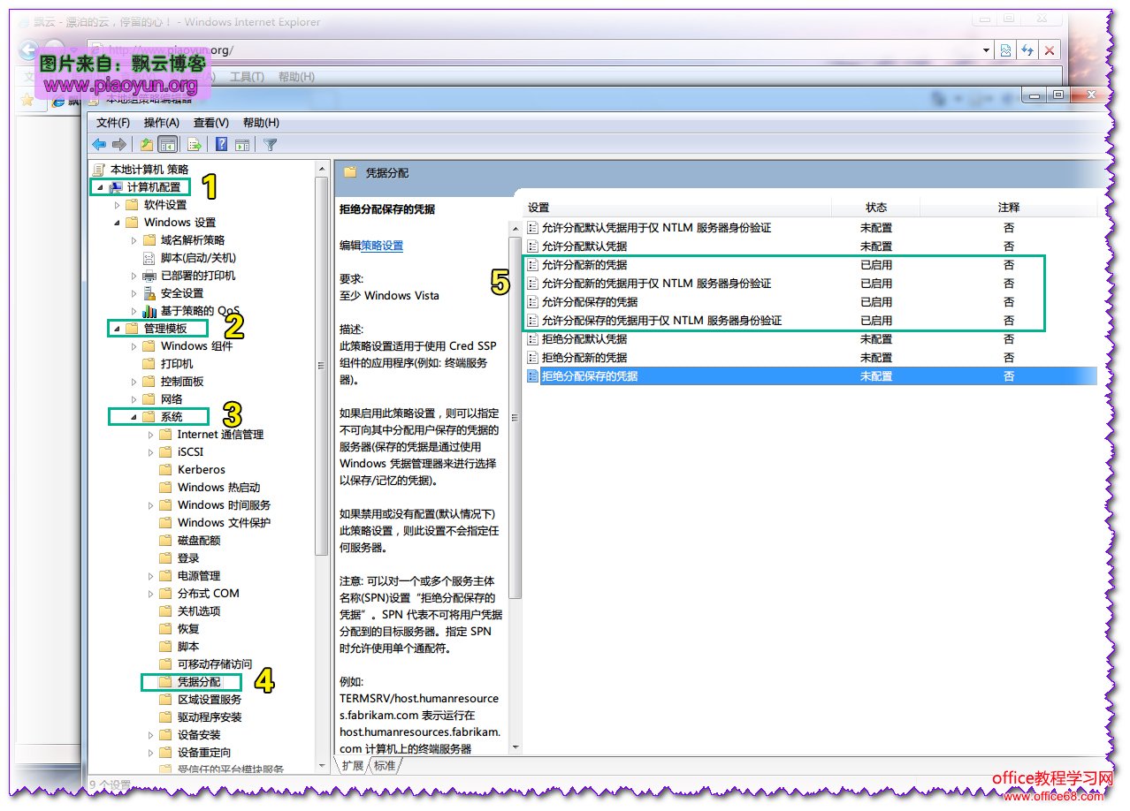
Task: Open the 帮助(H) menu in policy editor
Action: 261,123
